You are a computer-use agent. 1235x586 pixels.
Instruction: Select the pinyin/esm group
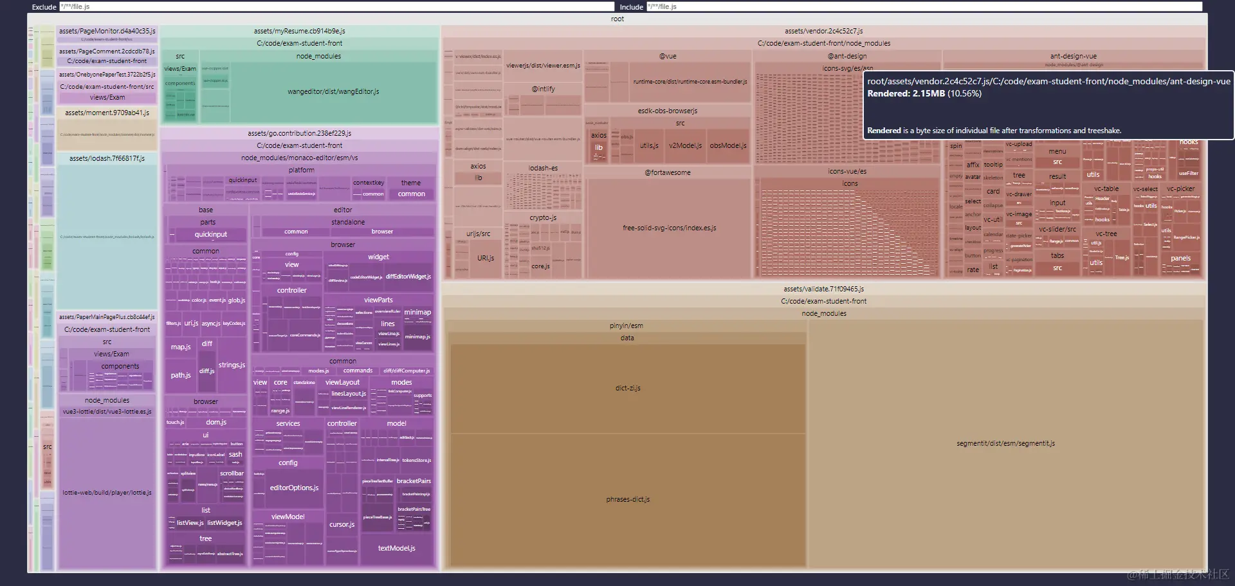coord(626,325)
